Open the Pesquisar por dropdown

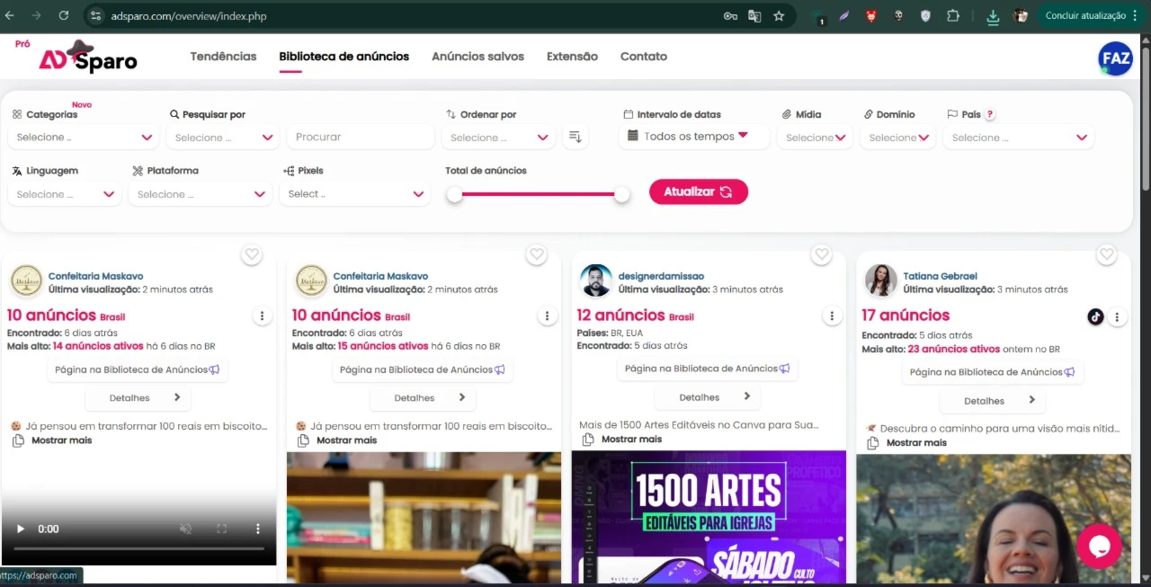coord(223,138)
